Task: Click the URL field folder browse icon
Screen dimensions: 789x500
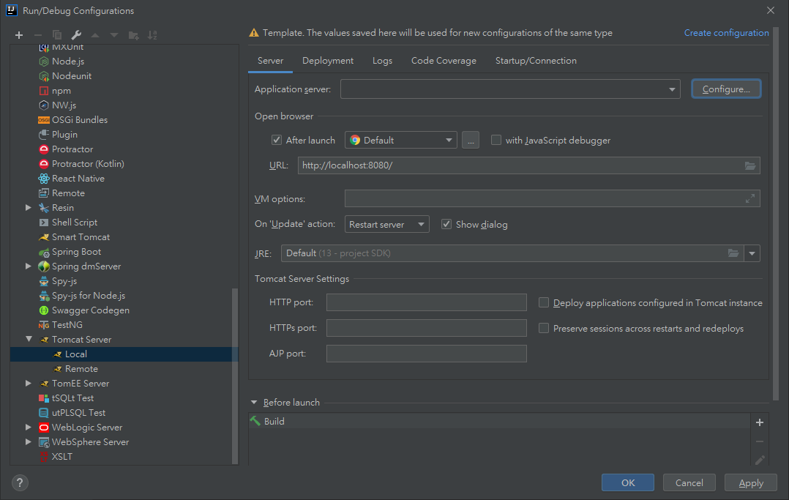Action: (x=749, y=165)
